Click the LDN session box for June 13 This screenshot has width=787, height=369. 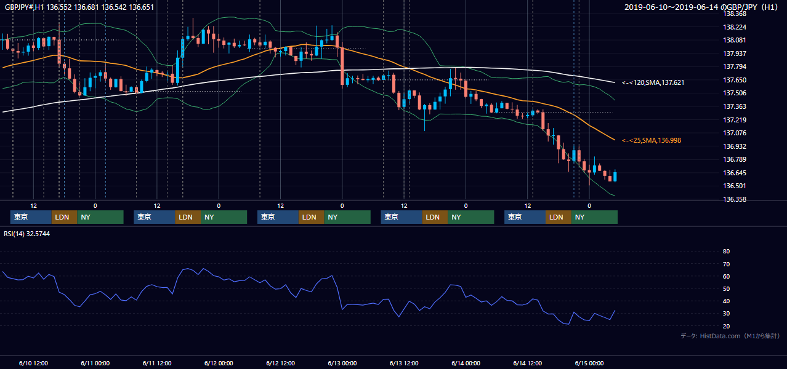coord(435,217)
